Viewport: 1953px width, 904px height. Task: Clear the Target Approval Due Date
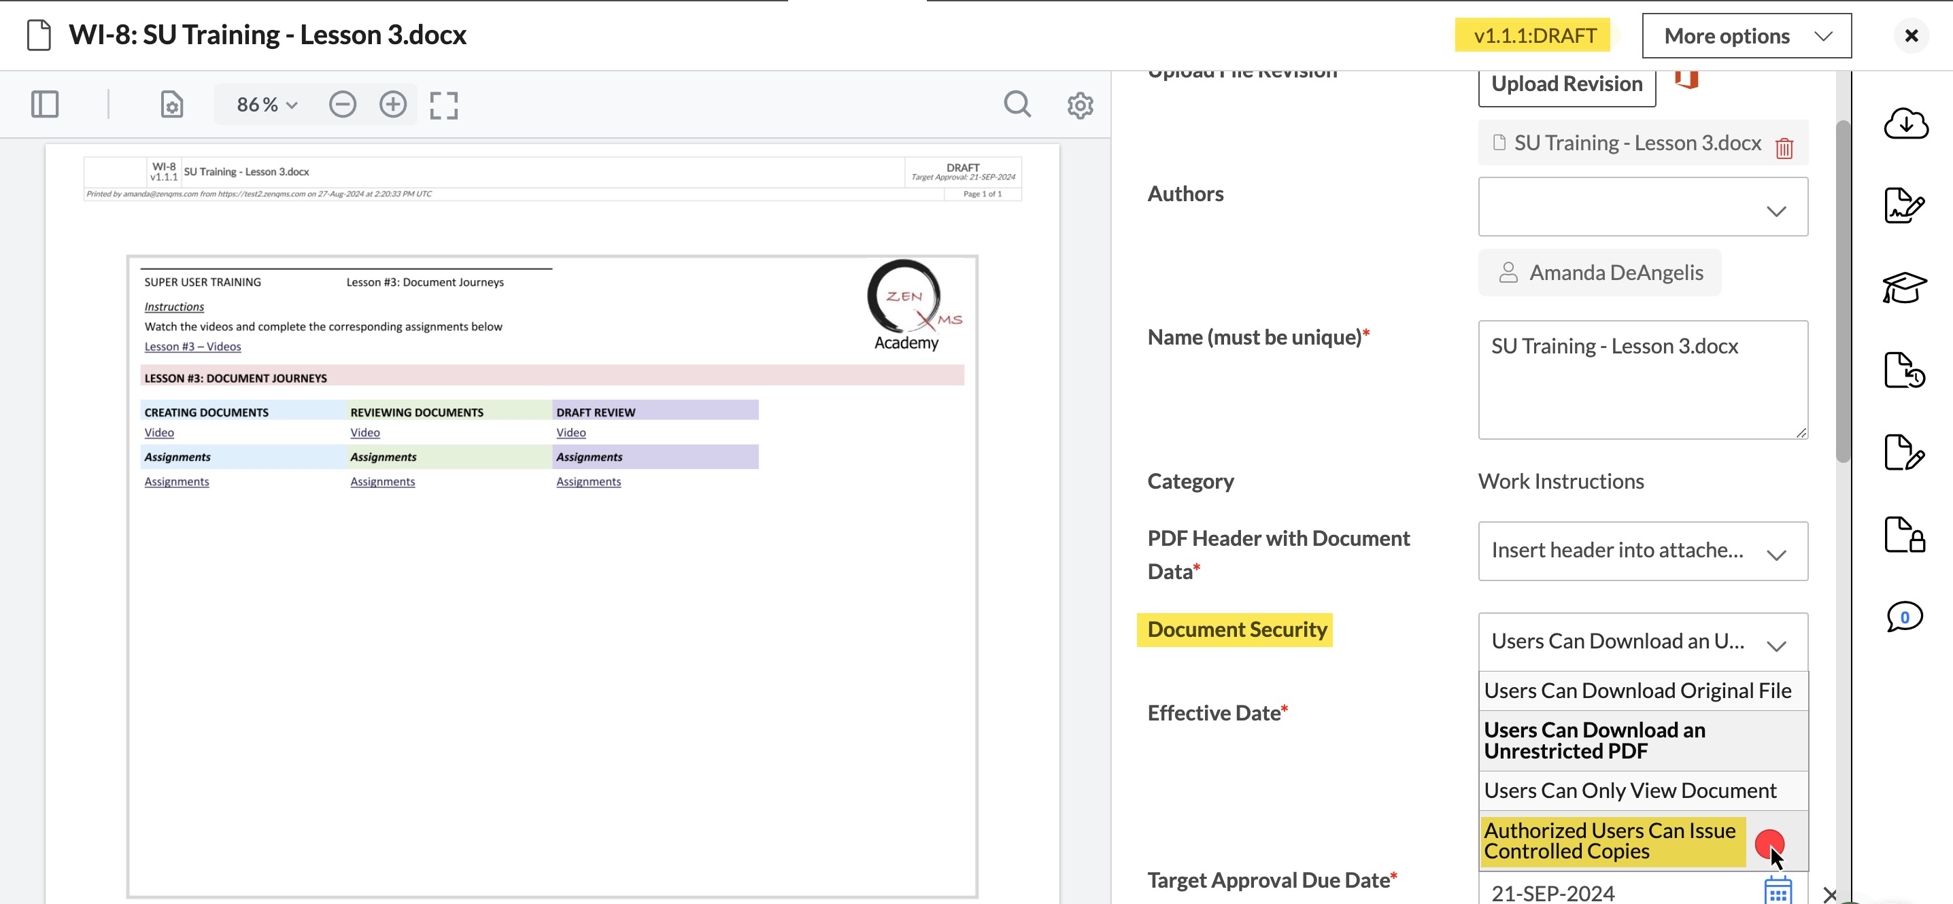(1829, 895)
